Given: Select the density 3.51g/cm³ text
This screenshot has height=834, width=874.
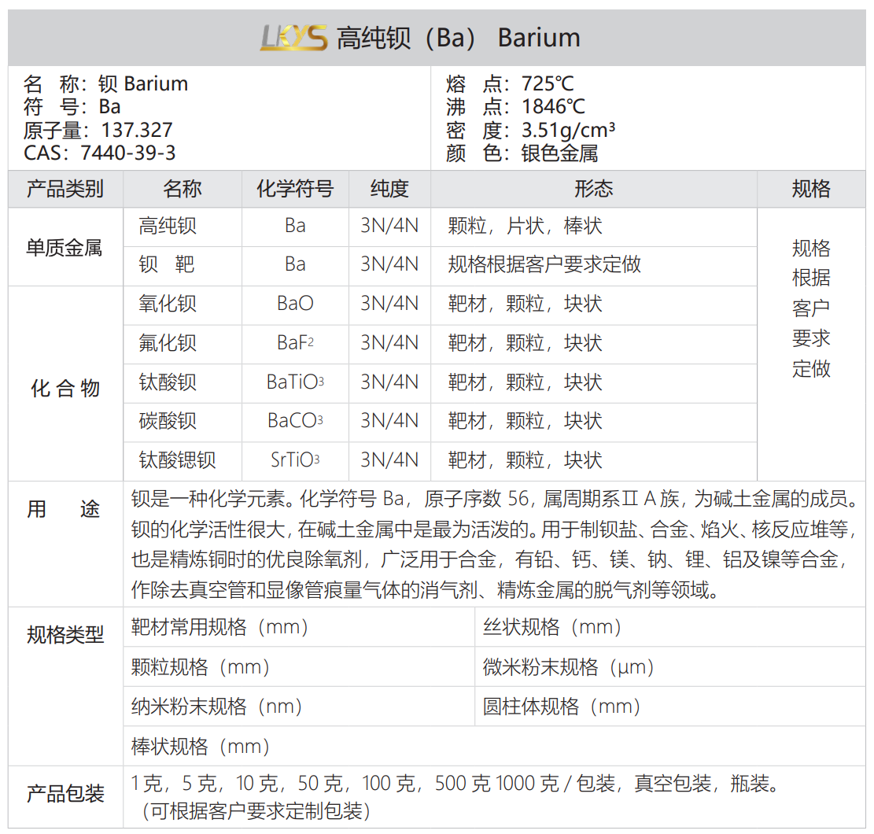Looking at the screenshot, I should coord(568,130).
